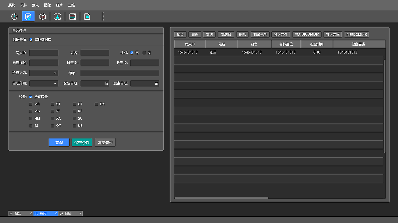Viewport: 398px width, 223px height.
Task: Click the 检查描述 input field
Action: tap(44, 63)
